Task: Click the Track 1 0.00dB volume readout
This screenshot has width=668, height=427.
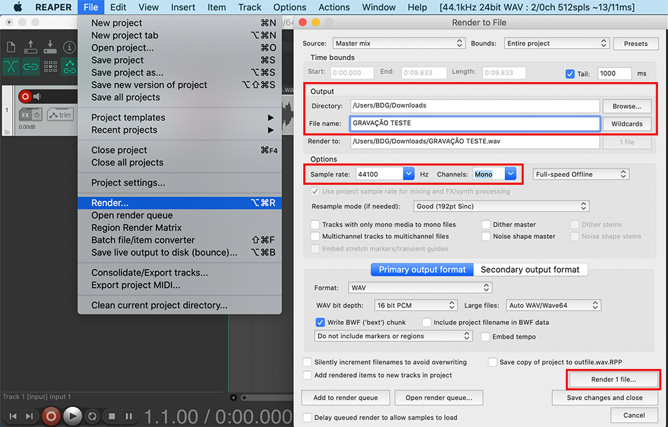Action: (27, 127)
